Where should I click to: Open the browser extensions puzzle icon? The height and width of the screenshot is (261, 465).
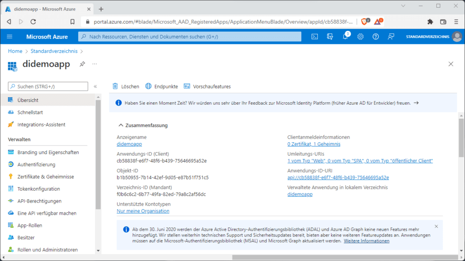(x=430, y=22)
